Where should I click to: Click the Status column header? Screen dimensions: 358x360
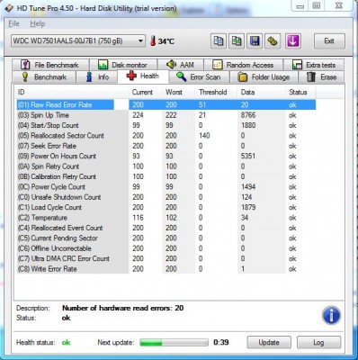[300, 92]
